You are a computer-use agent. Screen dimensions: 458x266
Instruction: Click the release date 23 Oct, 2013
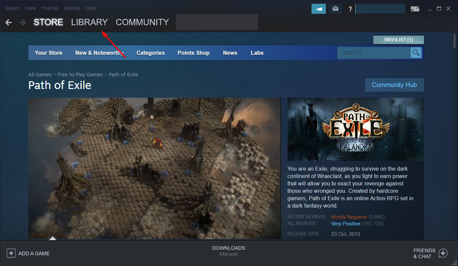346,234
